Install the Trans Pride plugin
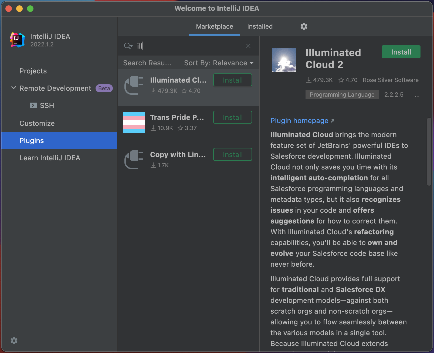Viewport: 434px width, 353px height. point(233,117)
